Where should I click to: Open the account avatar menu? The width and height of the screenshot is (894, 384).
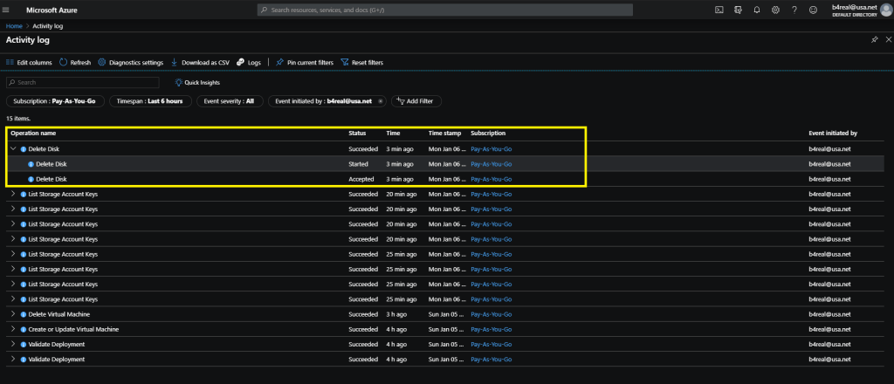(x=885, y=10)
